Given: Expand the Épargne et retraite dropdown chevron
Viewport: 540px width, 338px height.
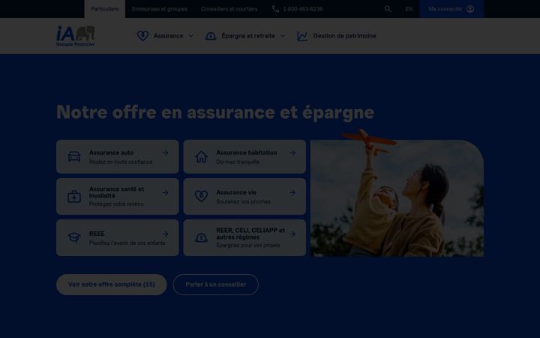Looking at the screenshot, I should [283, 36].
